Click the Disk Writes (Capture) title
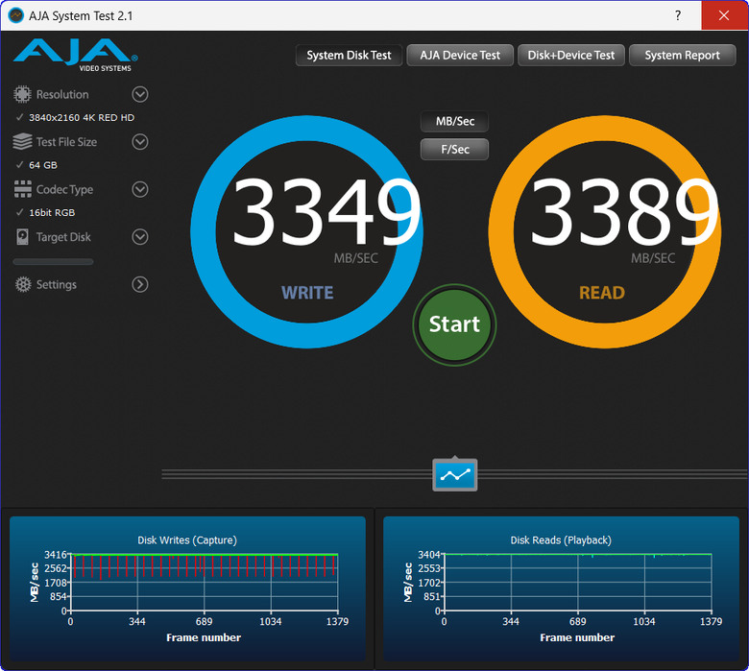Image resolution: width=749 pixels, height=671 pixels. point(187,540)
